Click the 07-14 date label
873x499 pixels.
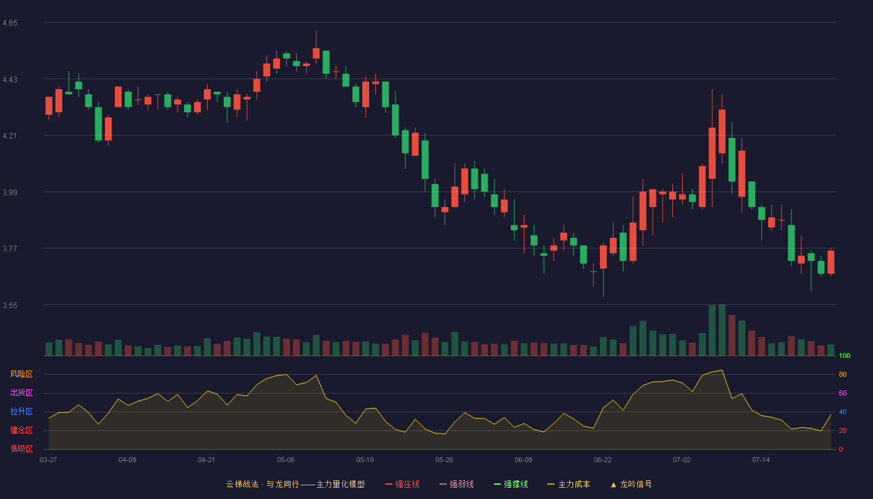(761, 460)
